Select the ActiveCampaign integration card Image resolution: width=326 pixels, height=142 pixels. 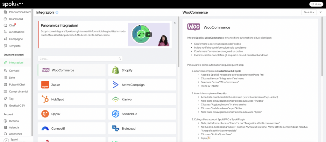pos(142,85)
